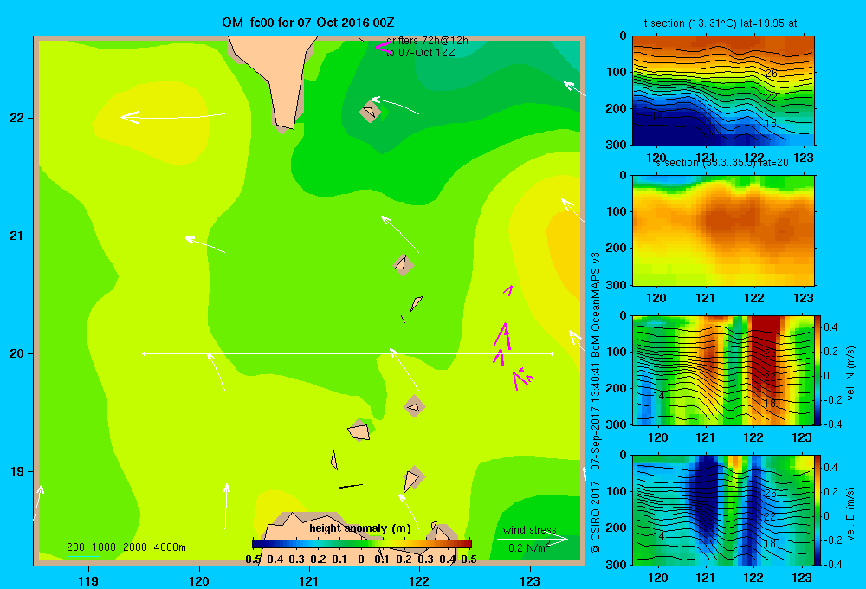Click the 0.4 tick on vel. N colorbar

[830, 327]
